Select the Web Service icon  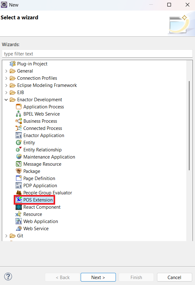(x=19, y=229)
